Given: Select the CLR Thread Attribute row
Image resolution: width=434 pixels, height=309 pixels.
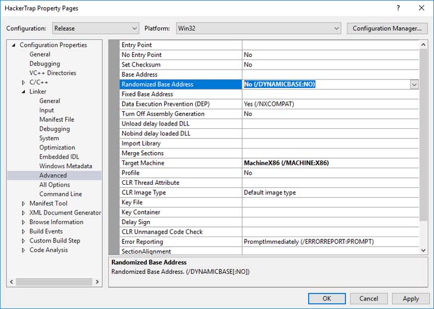Looking at the screenshot, I should coord(269,182).
